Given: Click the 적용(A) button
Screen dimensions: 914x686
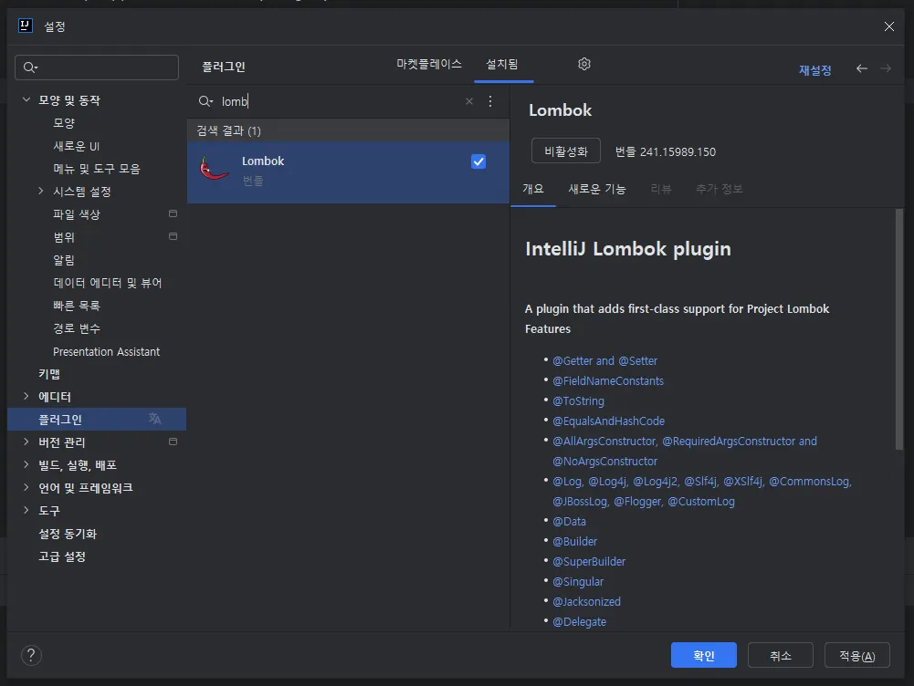Looking at the screenshot, I should coord(856,655).
